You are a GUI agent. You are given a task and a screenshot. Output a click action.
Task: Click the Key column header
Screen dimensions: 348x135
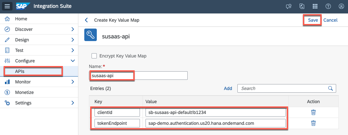pos(98,101)
